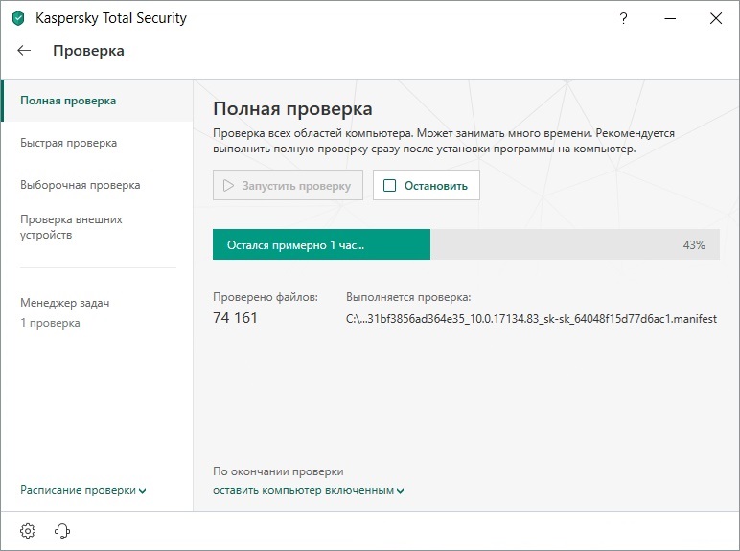This screenshot has width=740, height=551.
Task: Click the back arrow next to Проверка
Action: (25, 51)
